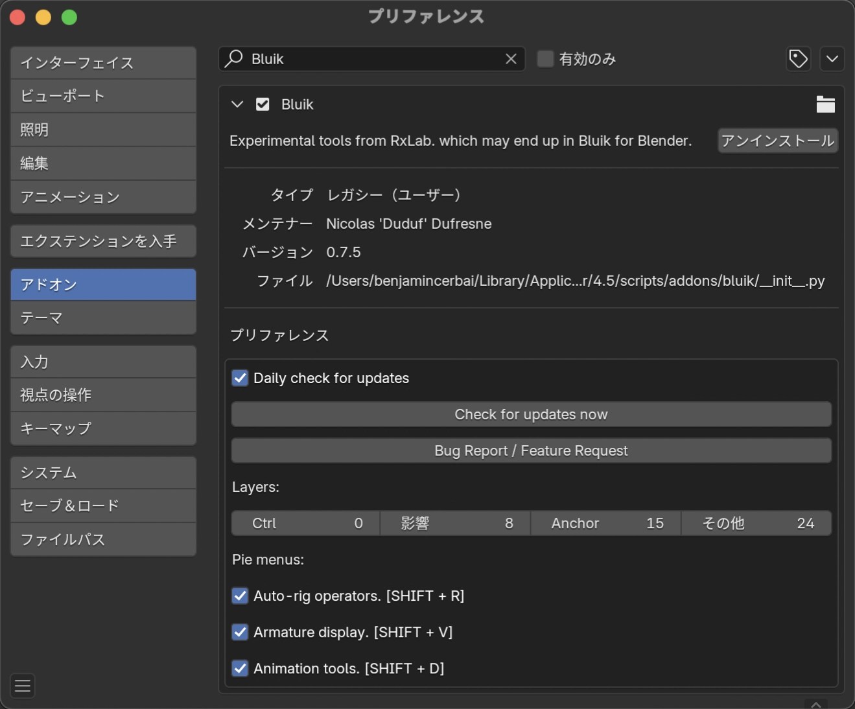Open the セーブ＆ロード section
Viewport: 855px width, 709px height.
click(103, 506)
